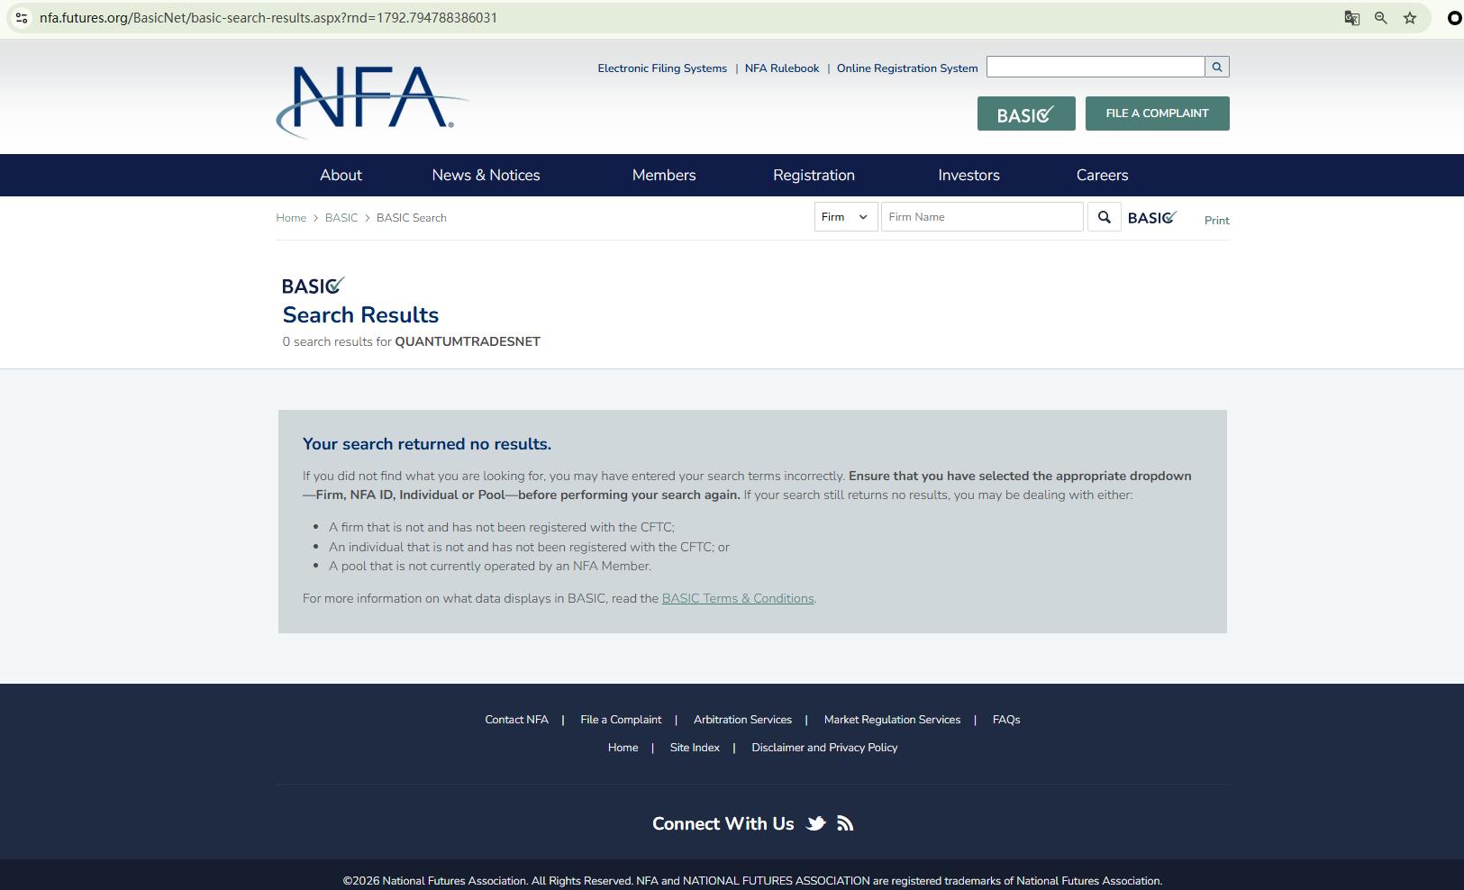Image resolution: width=1464 pixels, height=890 pixels.
Task: Open the RSS feed icon in footer
Action: (845, 823)
